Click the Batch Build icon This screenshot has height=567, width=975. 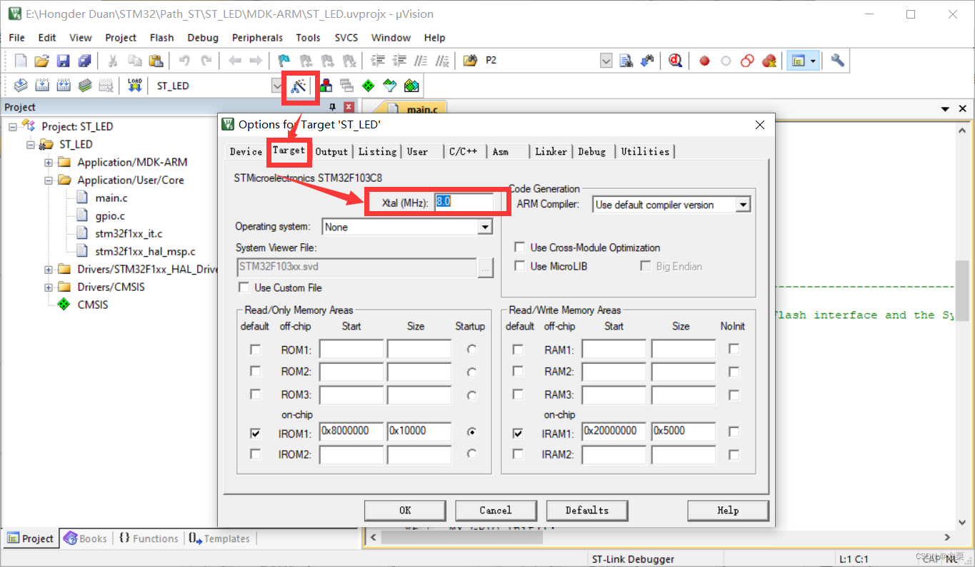[x=85, y=86]
